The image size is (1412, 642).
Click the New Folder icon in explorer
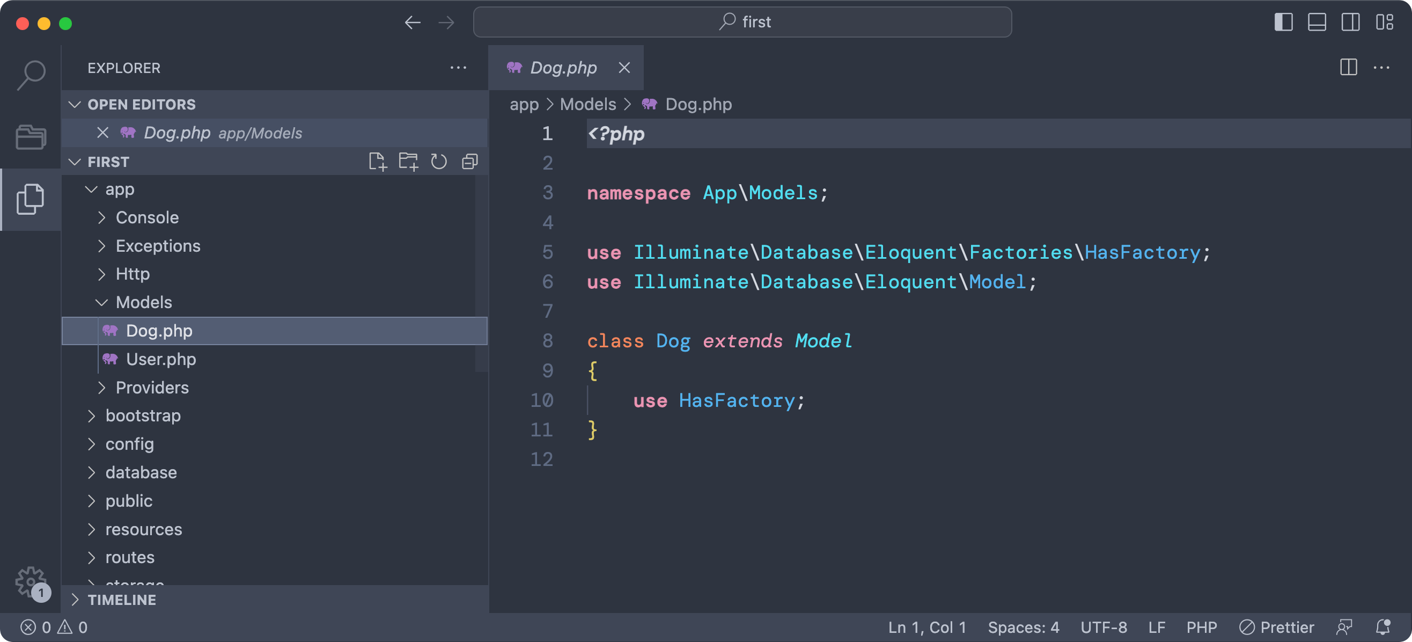(408, 162)
